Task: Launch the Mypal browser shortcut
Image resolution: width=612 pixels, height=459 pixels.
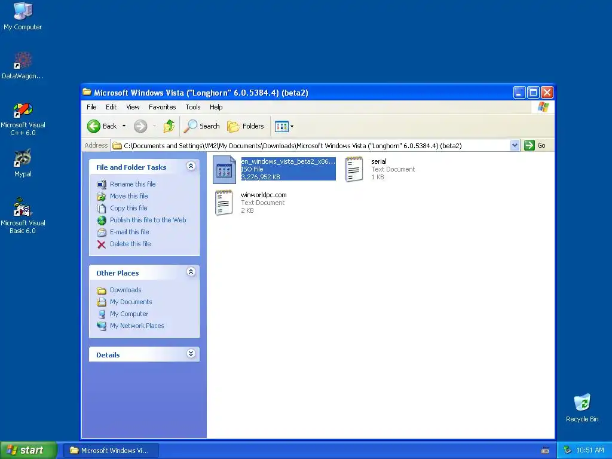Action: point(23,163)
